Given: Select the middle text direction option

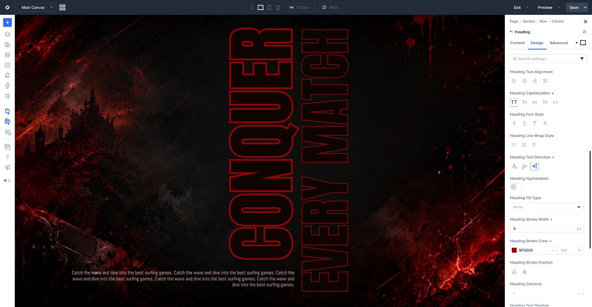Looking at the screenshot, I should [524, 166].
